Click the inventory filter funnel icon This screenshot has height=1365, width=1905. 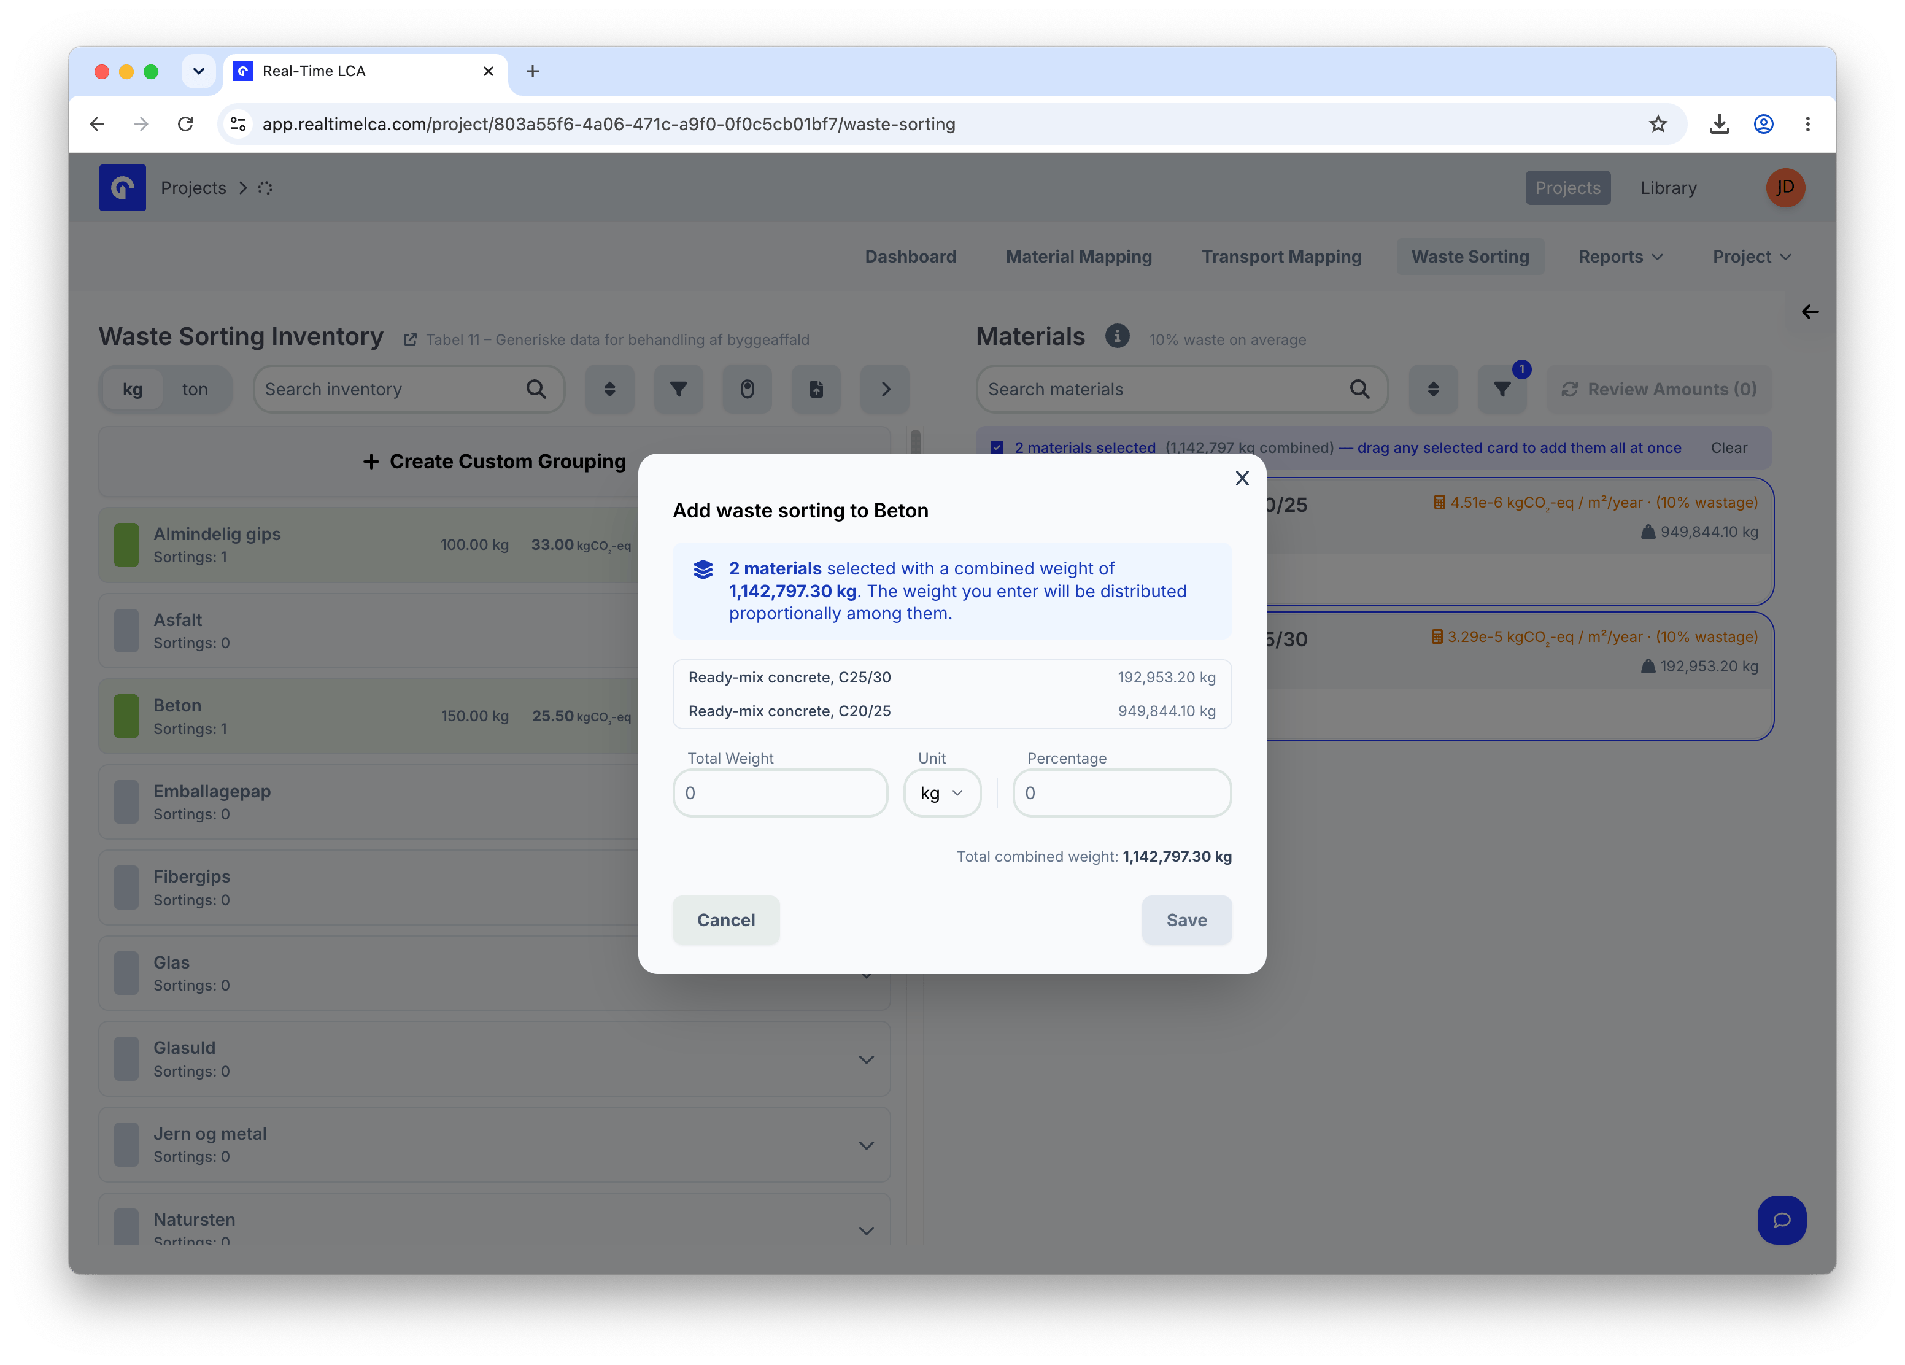679,389
